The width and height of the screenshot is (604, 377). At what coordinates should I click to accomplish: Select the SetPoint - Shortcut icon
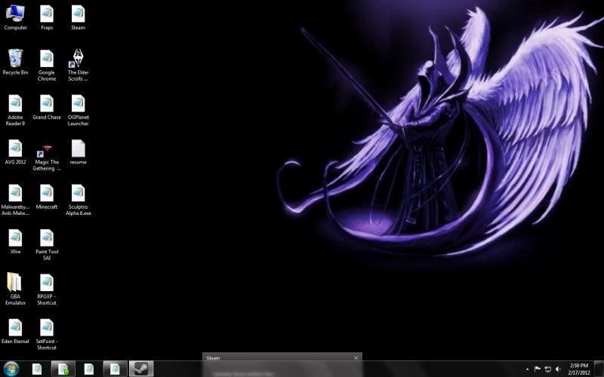point(47,334)
